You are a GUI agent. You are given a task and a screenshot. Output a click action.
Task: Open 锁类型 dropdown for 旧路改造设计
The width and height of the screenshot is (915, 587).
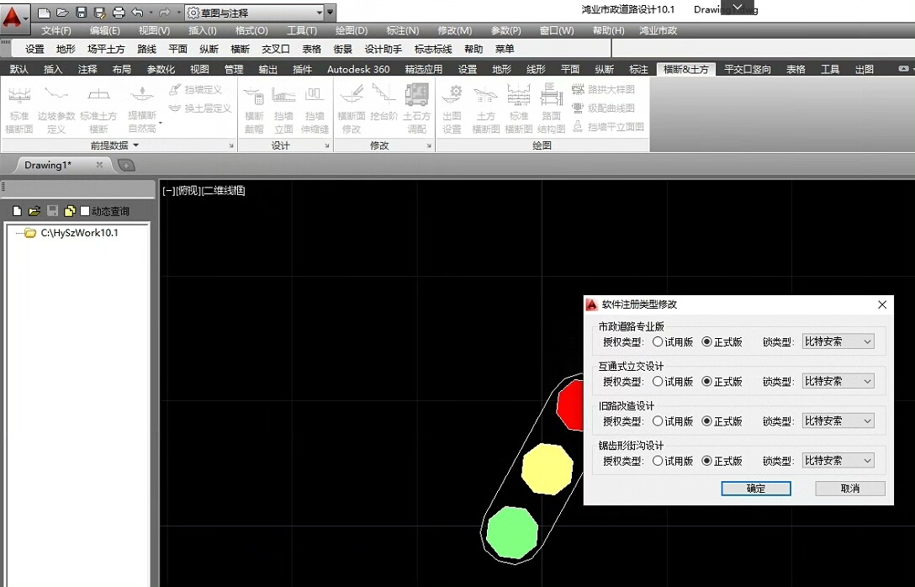838,420
